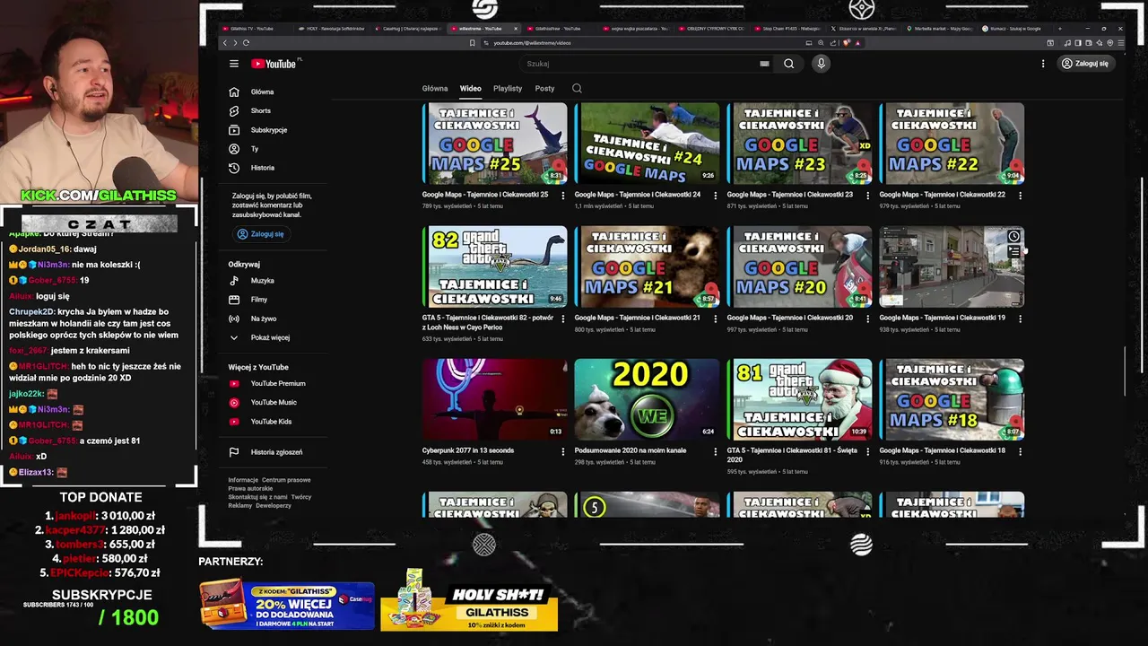The image size is (1148, 646).
Task: Open the Cyberpunk 2077 thumbnail
Action: [495, 399]
